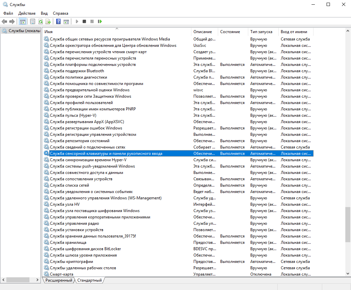Start the service with Play icon
351x290 pixels.
click(77, 21)
